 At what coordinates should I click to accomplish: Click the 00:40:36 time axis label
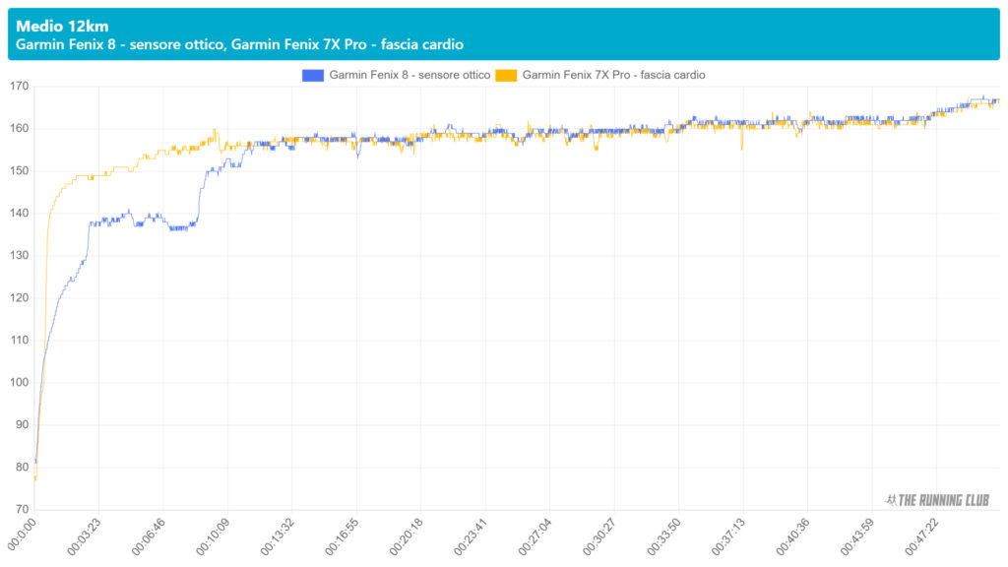click(792, 536)
